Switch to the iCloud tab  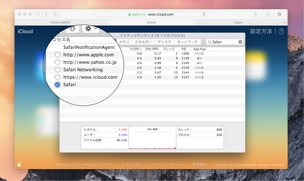click(151, 23)
